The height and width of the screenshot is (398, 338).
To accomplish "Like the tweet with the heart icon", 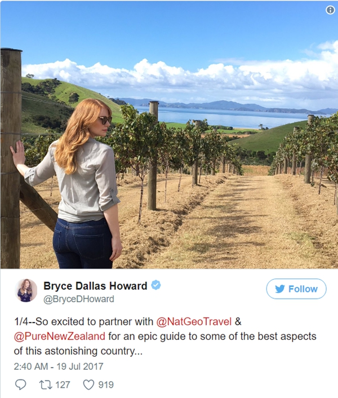I will [x=89, y=384].
